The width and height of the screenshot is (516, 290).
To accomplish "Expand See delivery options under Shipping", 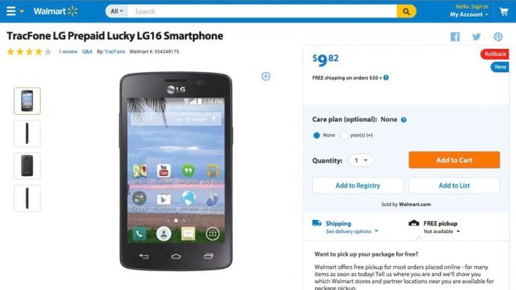I will (352, 232).
